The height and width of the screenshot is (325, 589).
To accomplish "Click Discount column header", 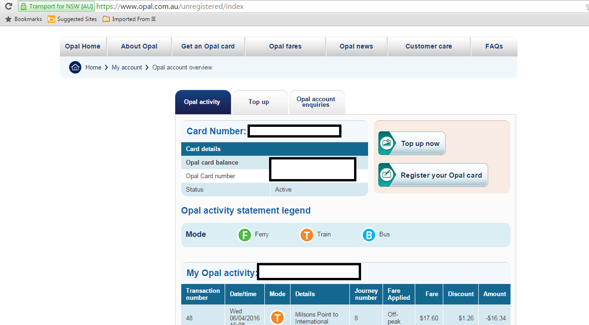I will (461, 294).
